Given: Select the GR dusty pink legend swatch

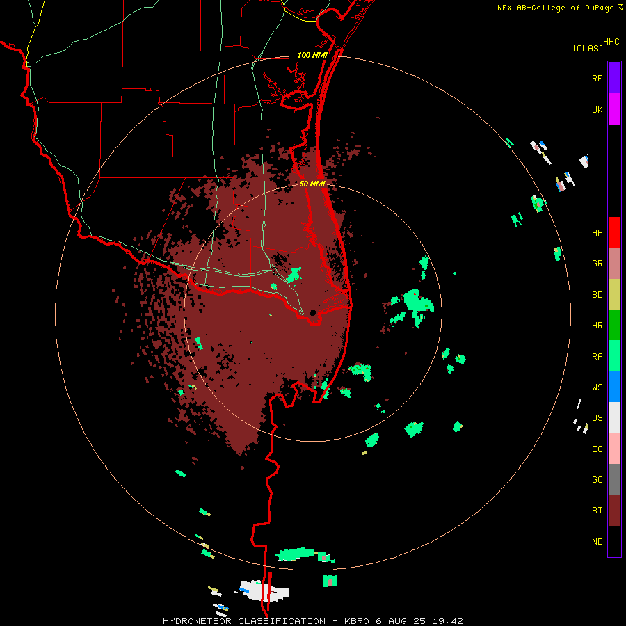Looking at the screenshot, I should pyautogui.click(x=614, y=264).
